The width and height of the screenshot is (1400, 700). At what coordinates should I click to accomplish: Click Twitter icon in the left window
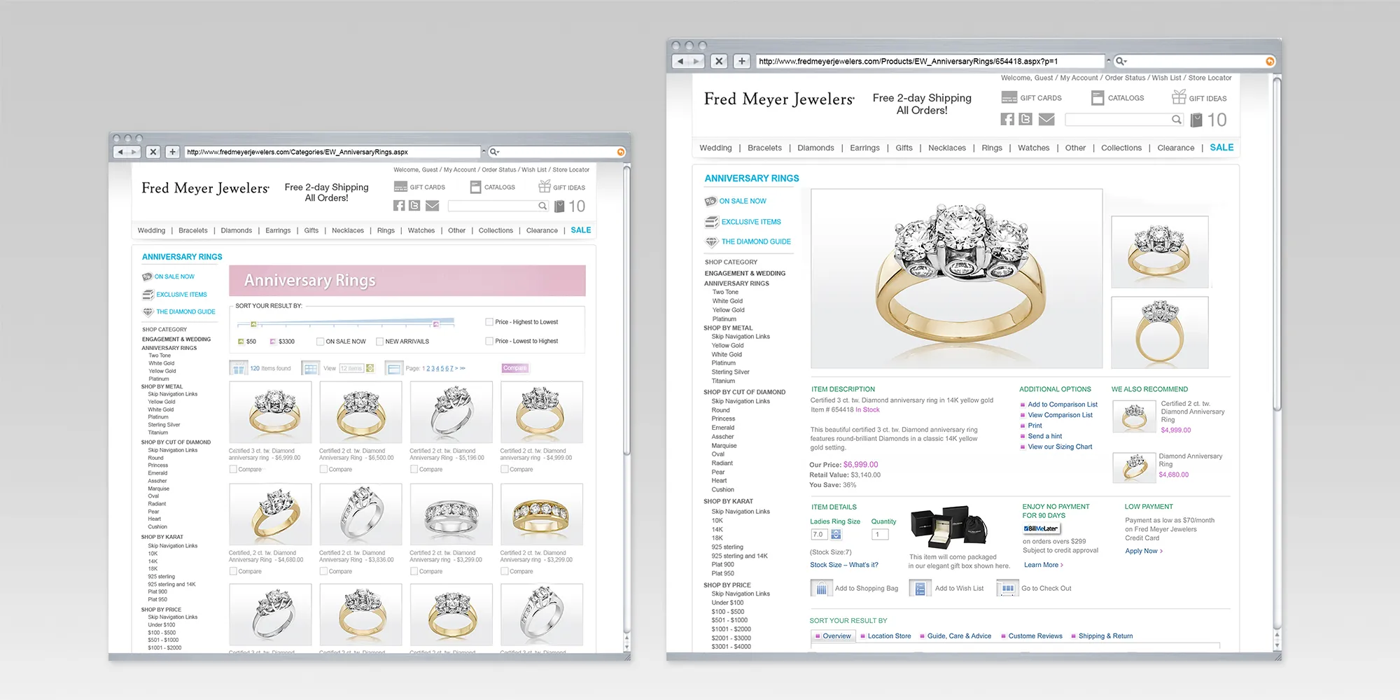point(414,206)
